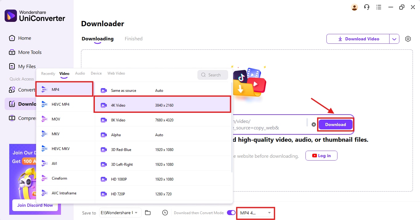Switch to the Recently tab
420x220 pixels.
click(x=48, y=74)
